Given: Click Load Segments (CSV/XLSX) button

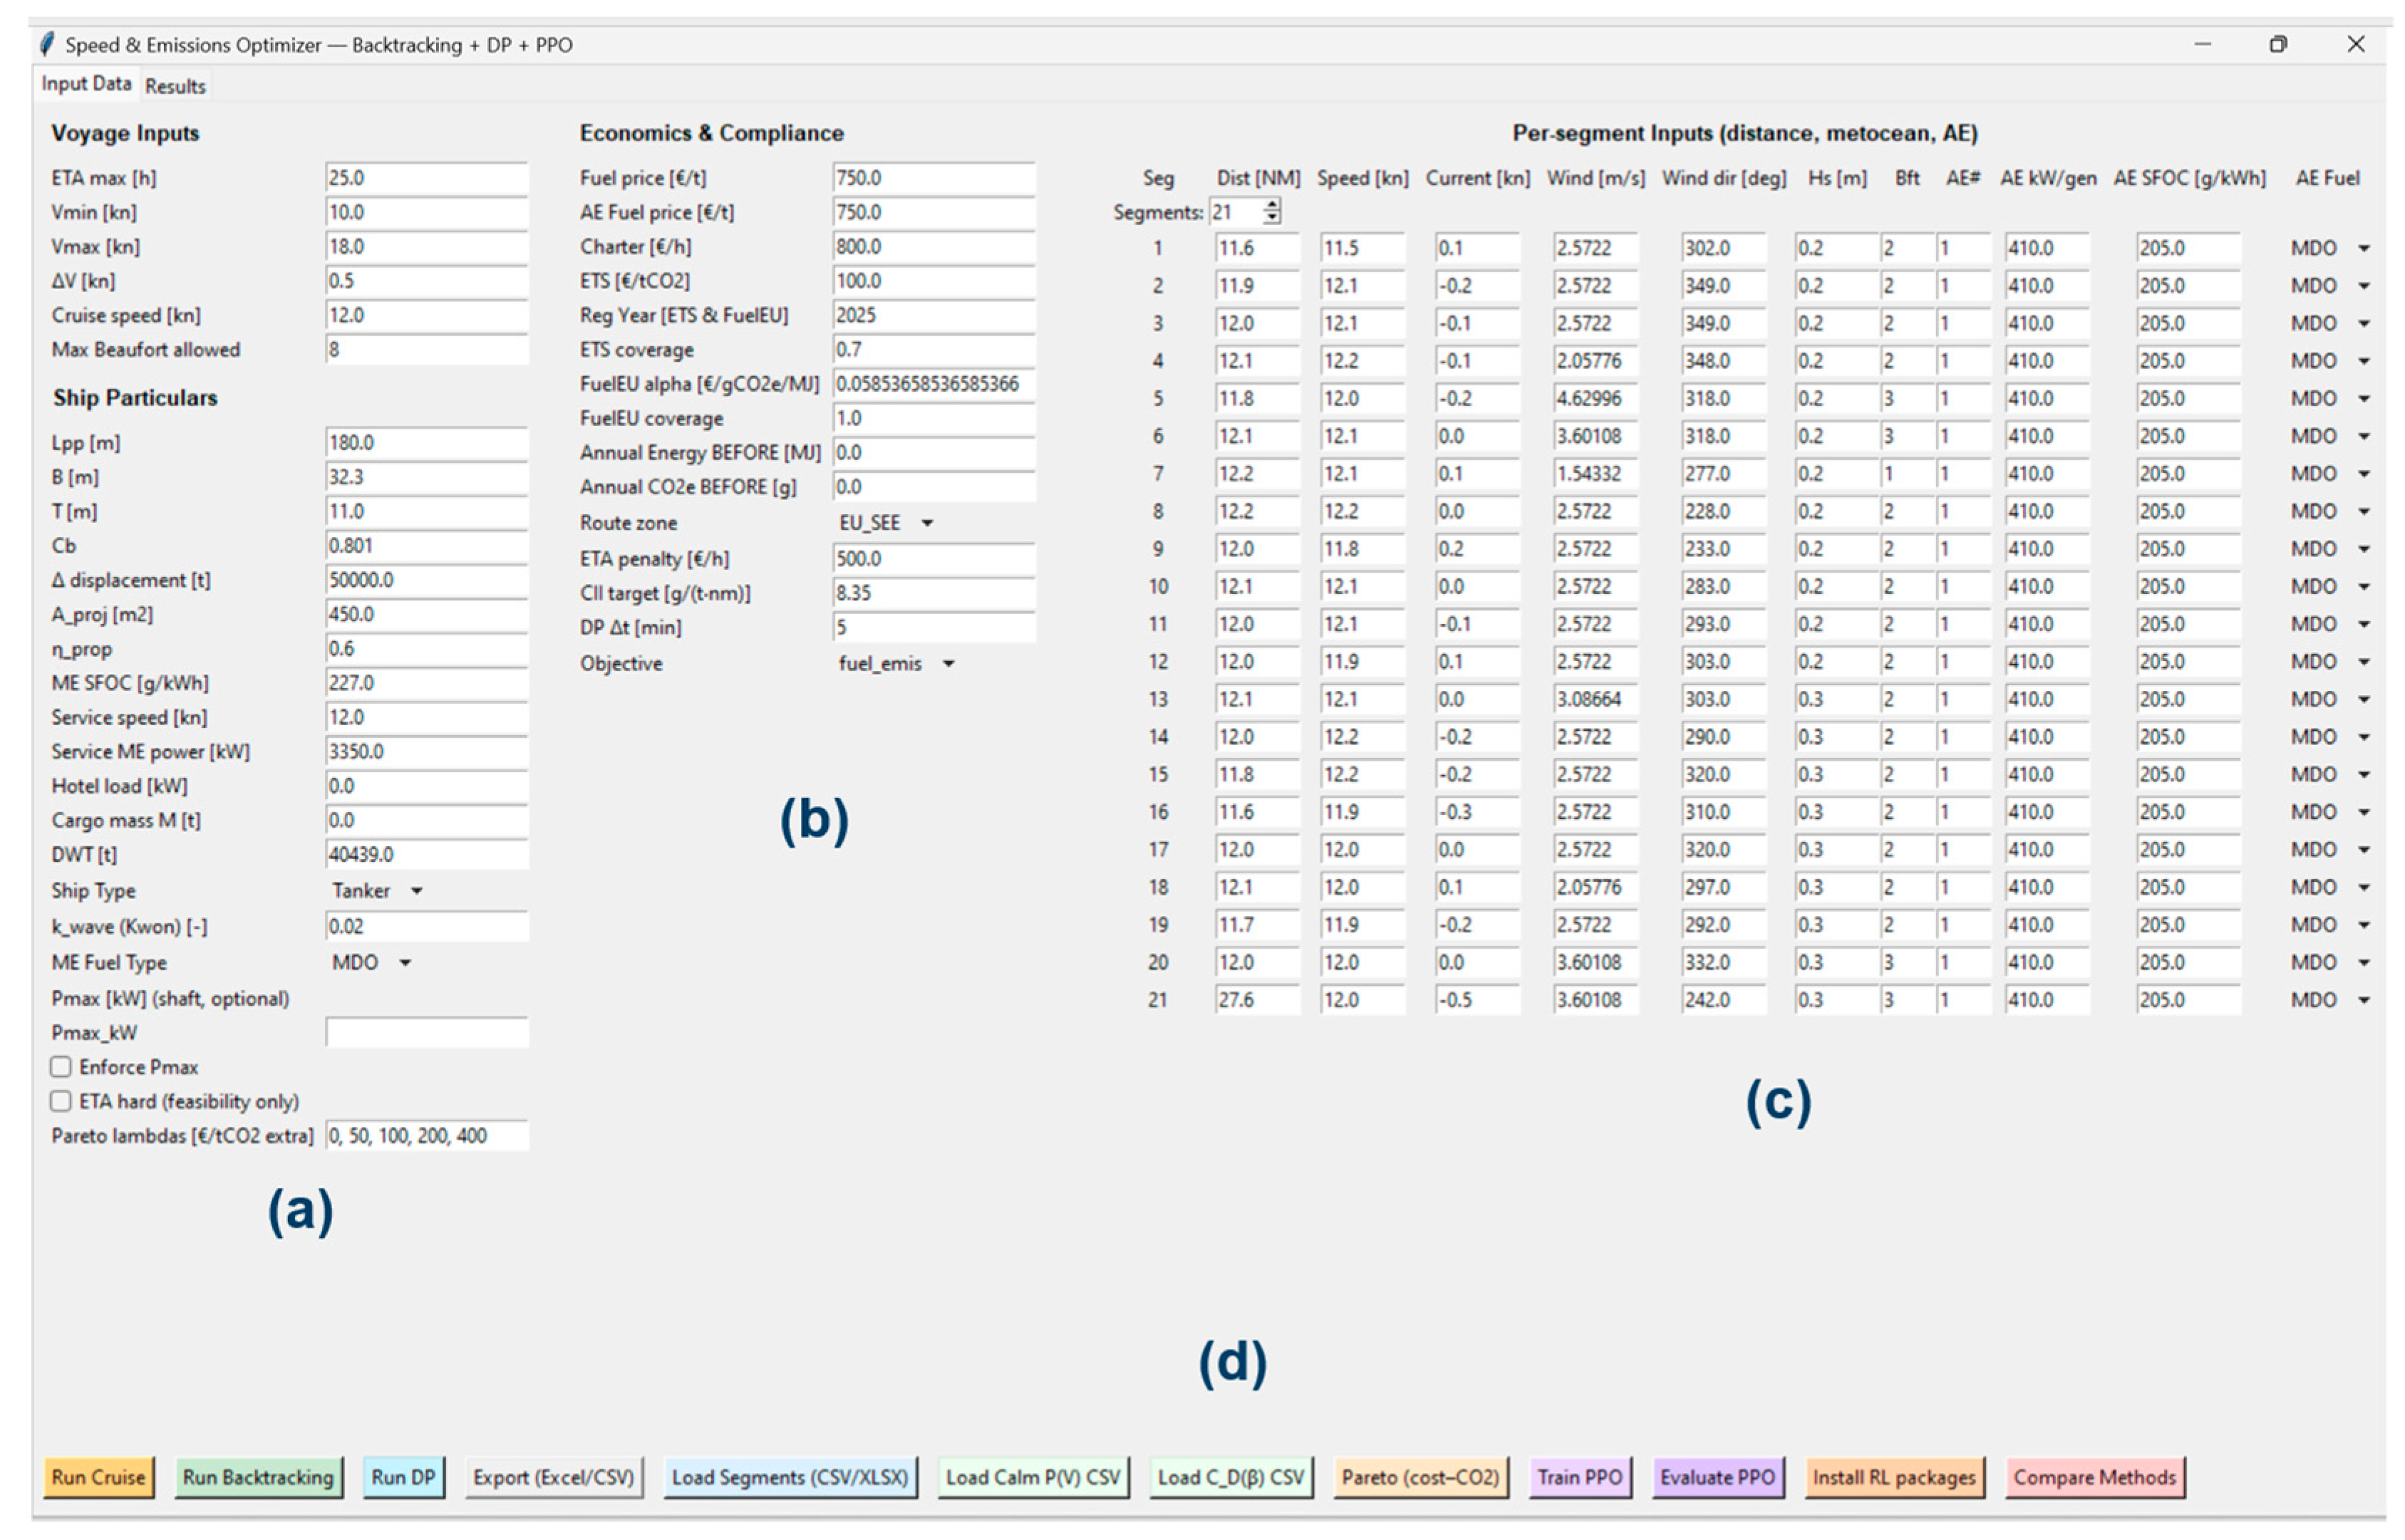Looking at the screenshot, I should [x=790, y=1477].
